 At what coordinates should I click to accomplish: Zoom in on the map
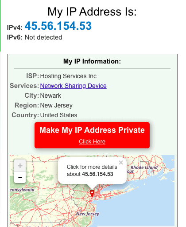click(20, 166)
